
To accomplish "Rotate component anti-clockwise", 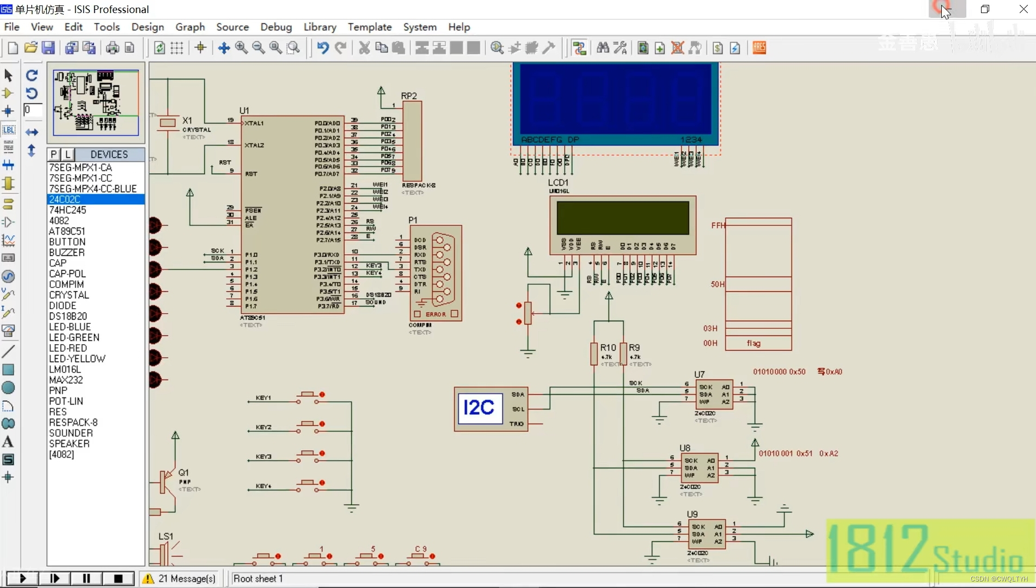I will coord(32,93).
